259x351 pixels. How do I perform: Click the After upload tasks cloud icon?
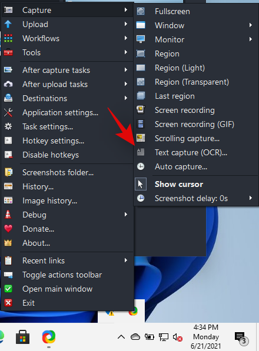coord(8,84)
